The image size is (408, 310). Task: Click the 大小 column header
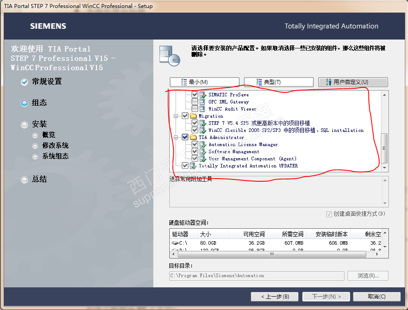pos(213,234)
